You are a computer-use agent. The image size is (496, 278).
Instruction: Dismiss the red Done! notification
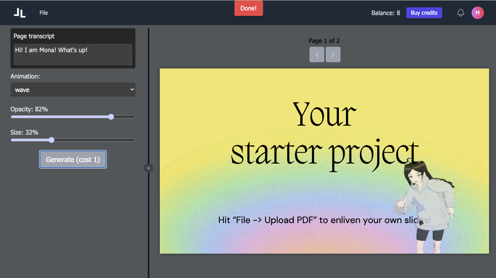248,8
